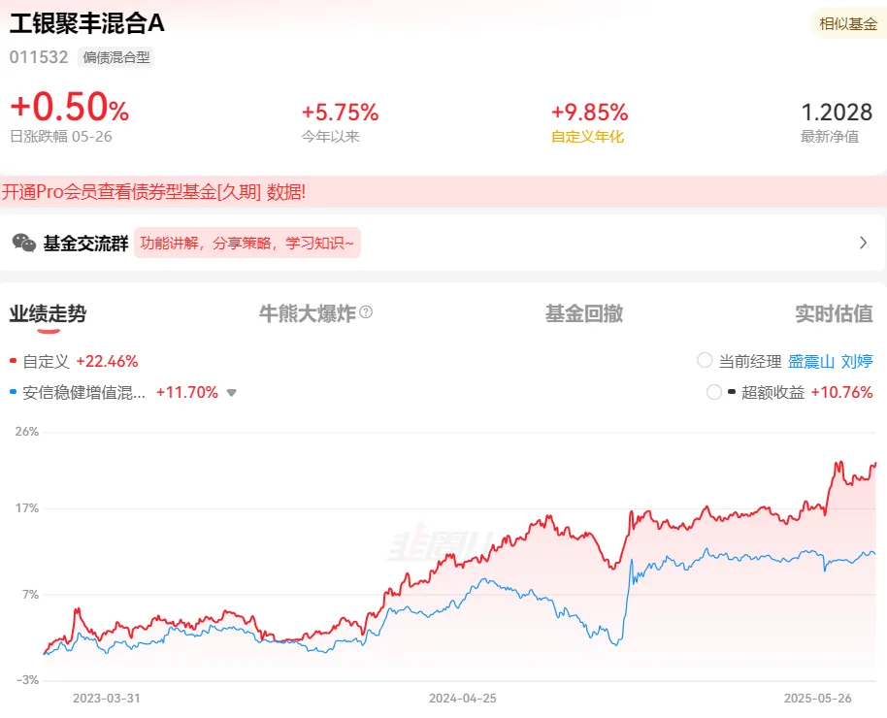Click the 偏债混合型 fund type tag

click(115, 57)
